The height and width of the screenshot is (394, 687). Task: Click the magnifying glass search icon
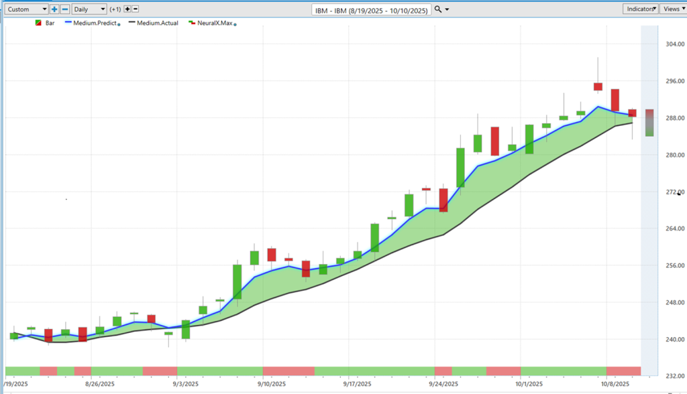point(438,9)
